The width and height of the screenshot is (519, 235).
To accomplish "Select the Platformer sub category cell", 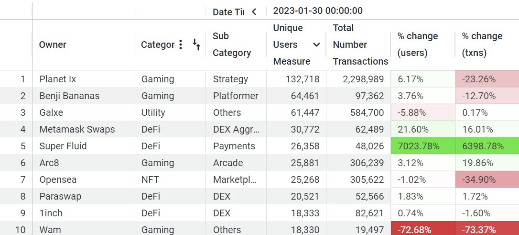I will tap(236, 96).
